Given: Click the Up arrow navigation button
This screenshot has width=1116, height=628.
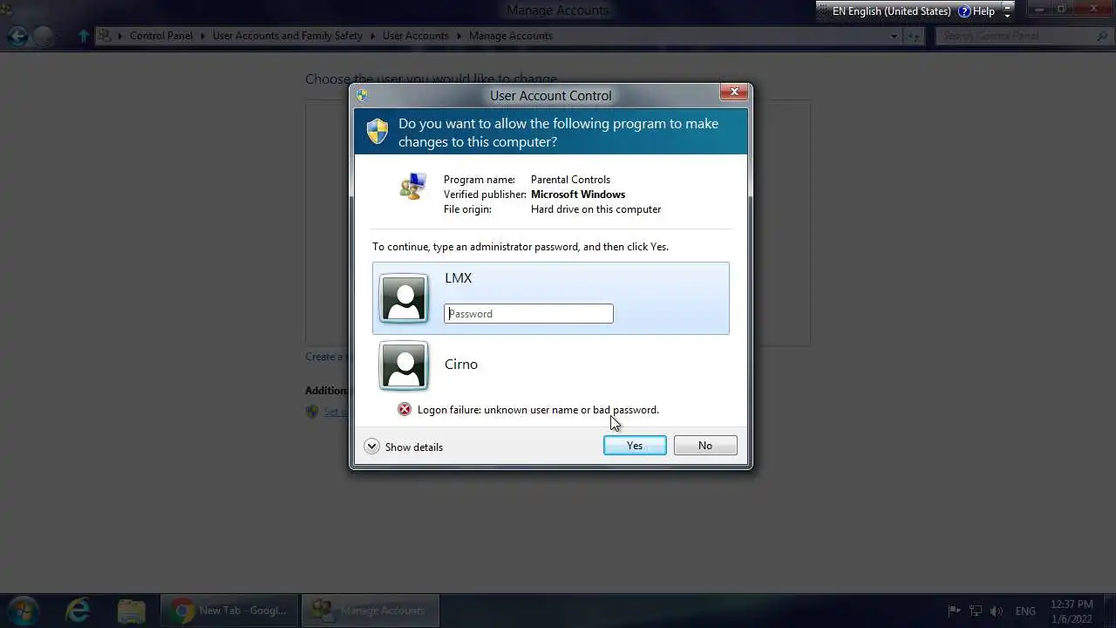Looking at the screenshot, I should coord(84,36).
